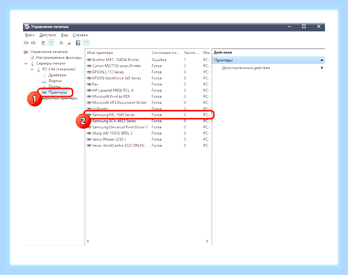This screenshot has height=275, width=348.
Task: Open Help via the question mark icon
Action: click(78, 43)
